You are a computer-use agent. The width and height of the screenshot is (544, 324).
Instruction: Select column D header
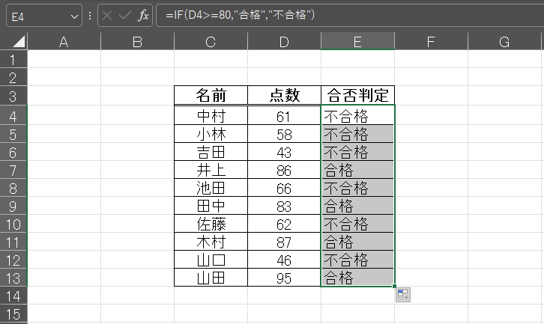[284, 42]
